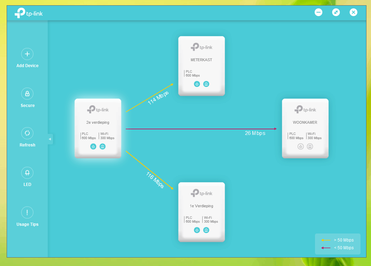Screen dimensions: 371x266
Task: Minimize the tp-link utility window
Action: coord(318,12)
